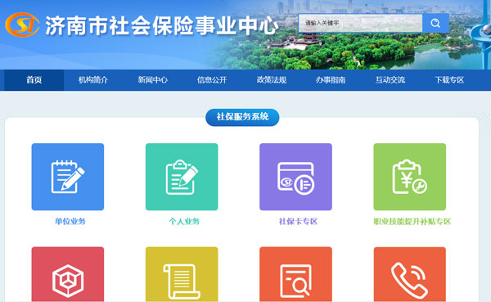Click the search magnifier button

pyautogui.click(x=435, y=23)
